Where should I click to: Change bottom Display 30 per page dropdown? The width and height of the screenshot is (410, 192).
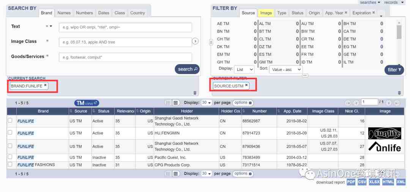coord(206,174)
